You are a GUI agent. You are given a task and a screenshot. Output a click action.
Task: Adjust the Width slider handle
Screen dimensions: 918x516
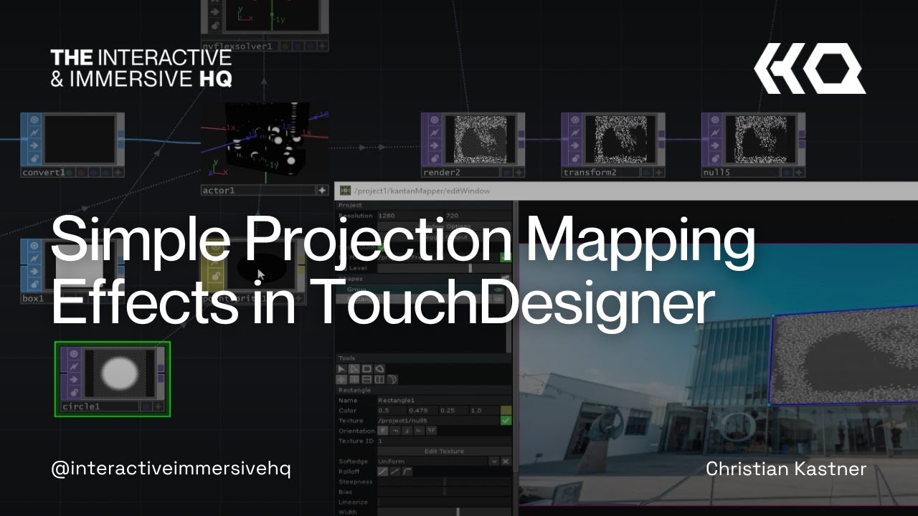pyautogui.click(x=458, y=512)
